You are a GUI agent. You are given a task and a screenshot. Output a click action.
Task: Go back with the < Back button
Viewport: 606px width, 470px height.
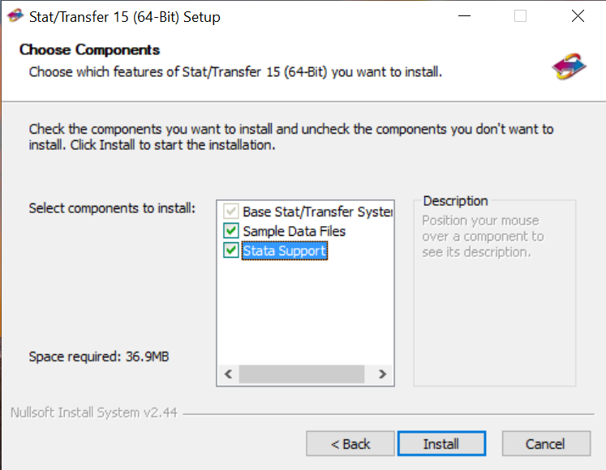point(350,444)
